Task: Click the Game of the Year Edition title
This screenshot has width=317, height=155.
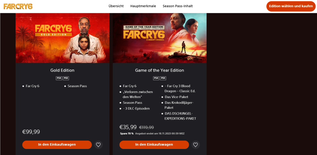Action: 159,70
